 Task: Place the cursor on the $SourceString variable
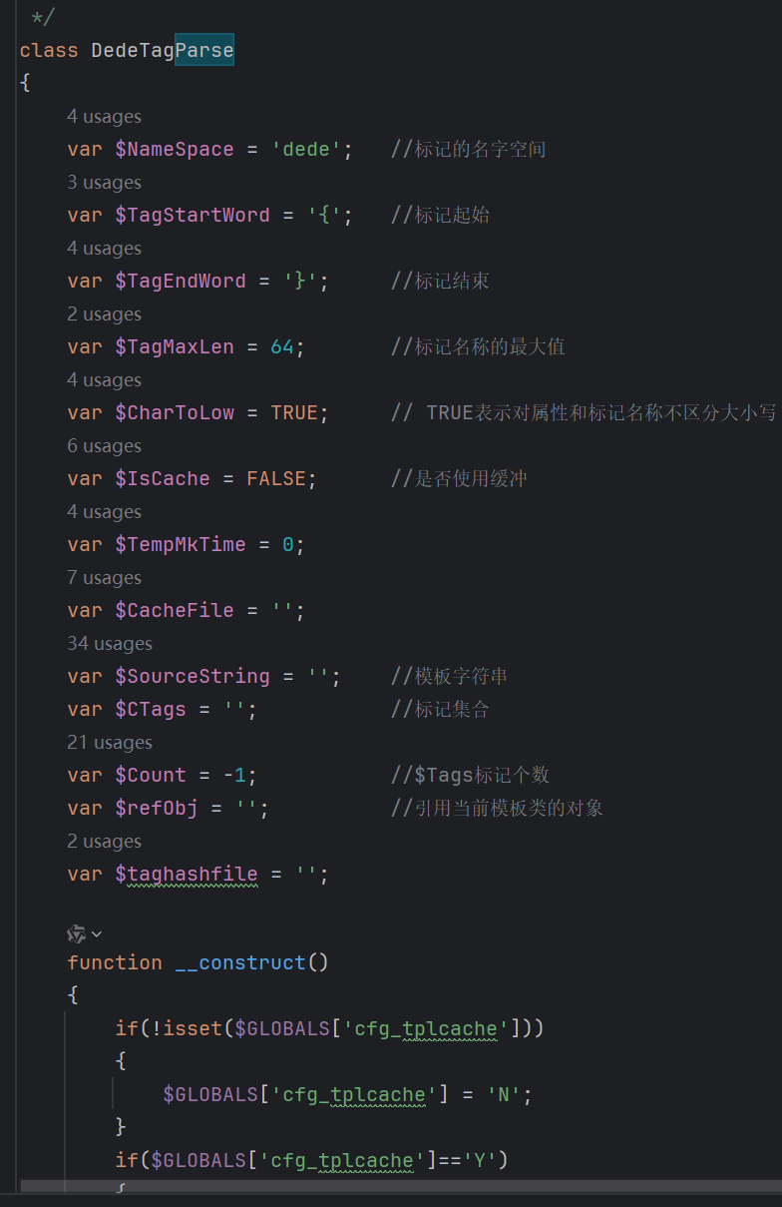point(193,677)
